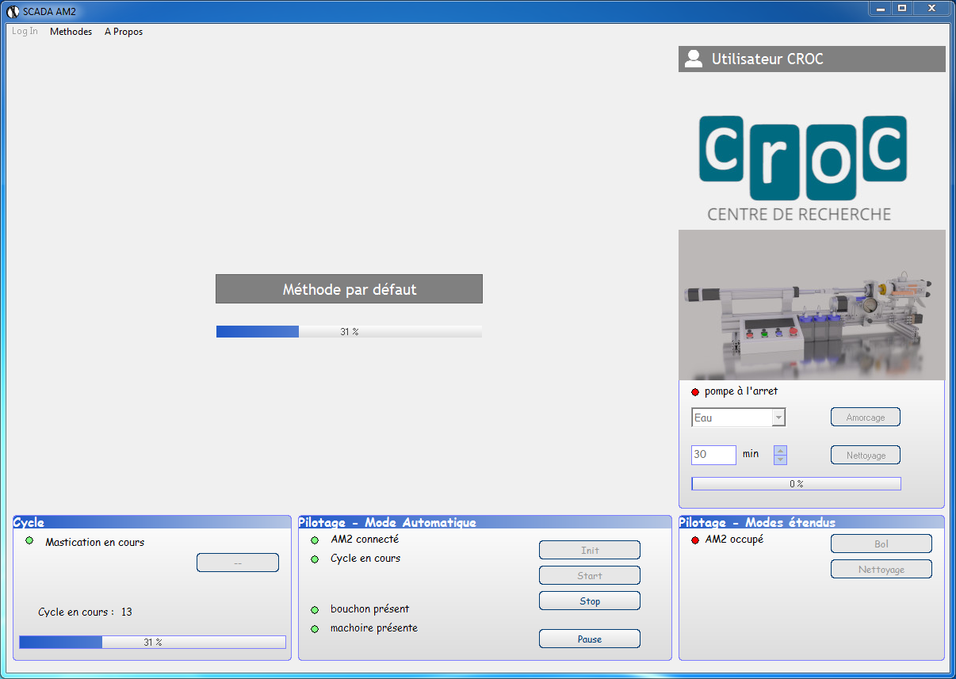The height and width of the screenshot is (679, 956).
Task: Click the Méthode par défaut banner
Action: [349, 289]
